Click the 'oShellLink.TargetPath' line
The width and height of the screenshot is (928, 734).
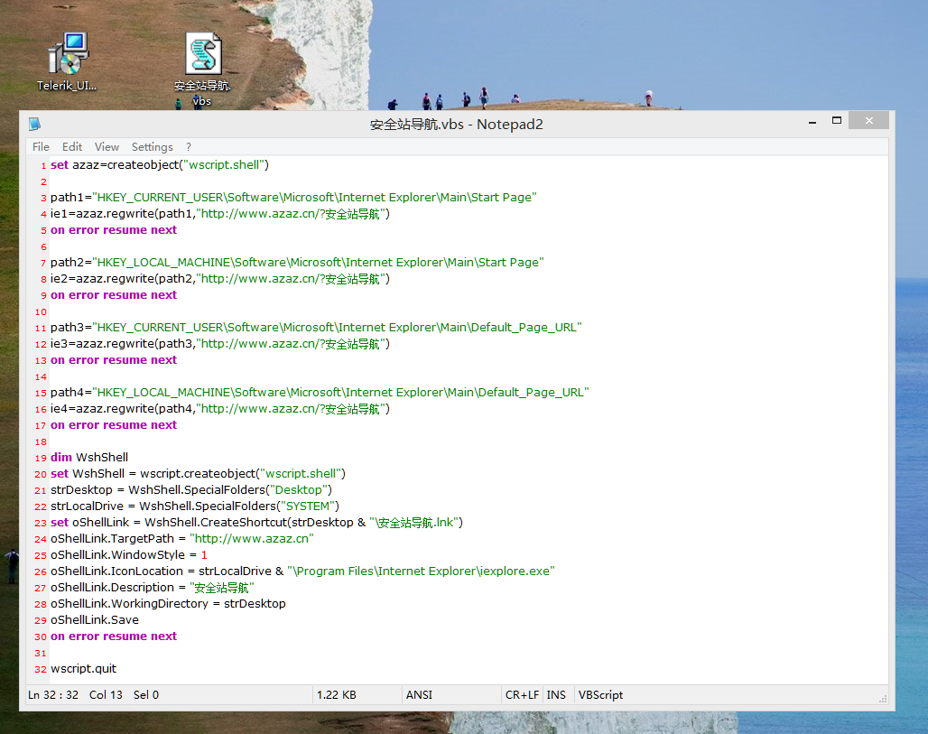coord(182,539)
